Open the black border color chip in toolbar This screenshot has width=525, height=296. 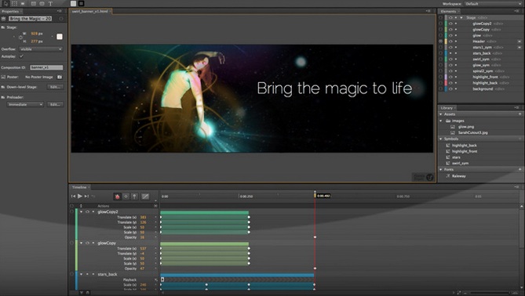(81, 4)
